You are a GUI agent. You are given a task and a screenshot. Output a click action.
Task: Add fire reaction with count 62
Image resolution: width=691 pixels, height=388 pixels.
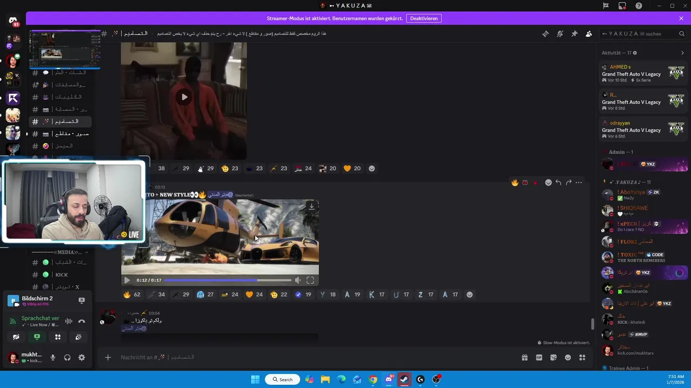pos(132,295)
